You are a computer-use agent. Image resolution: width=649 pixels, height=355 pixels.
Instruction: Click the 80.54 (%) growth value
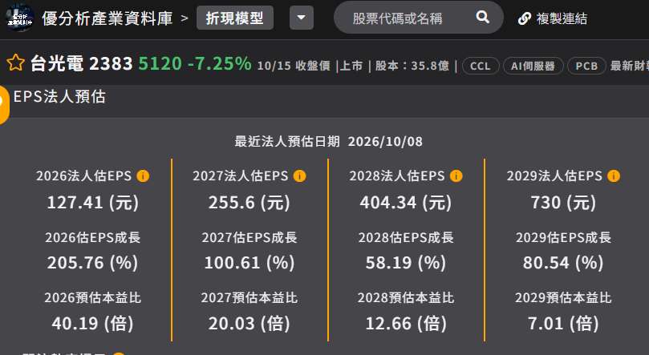click(563, 263)
